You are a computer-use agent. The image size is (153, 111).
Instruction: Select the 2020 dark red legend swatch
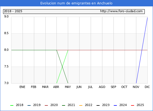(46, 105)
